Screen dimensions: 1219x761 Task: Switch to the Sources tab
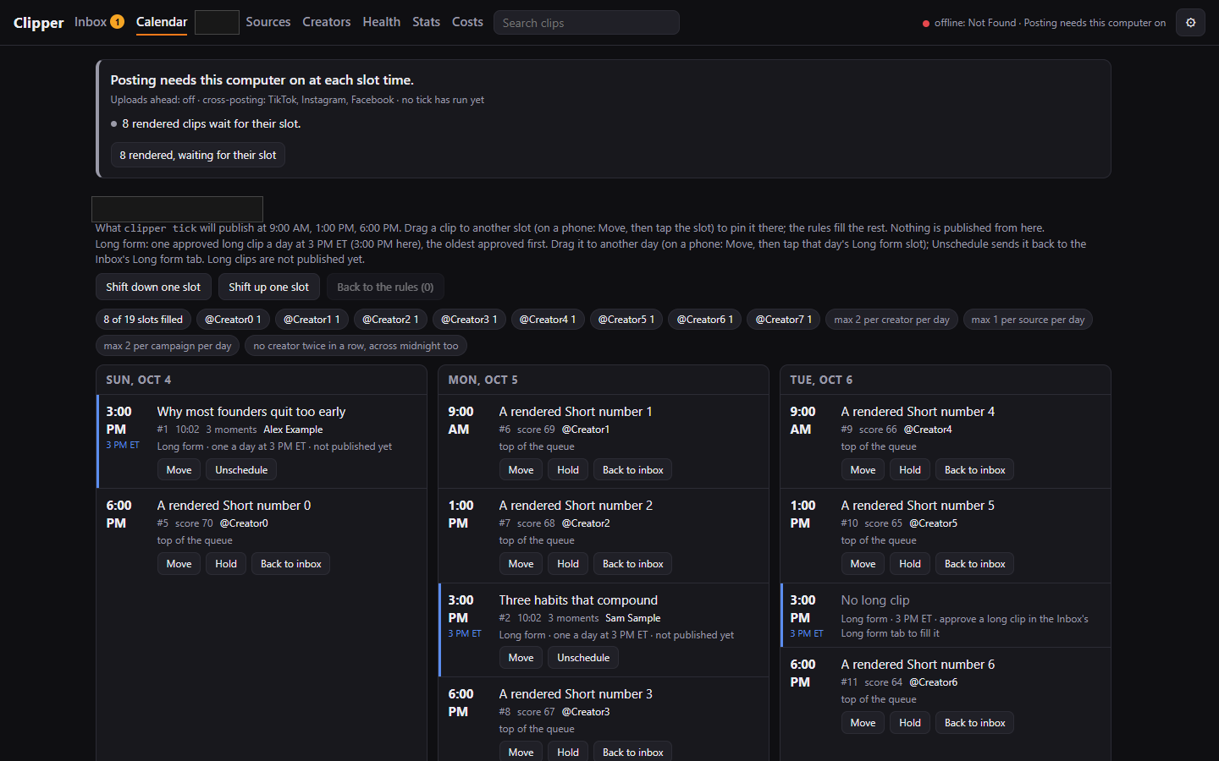[x=268, y=22]
